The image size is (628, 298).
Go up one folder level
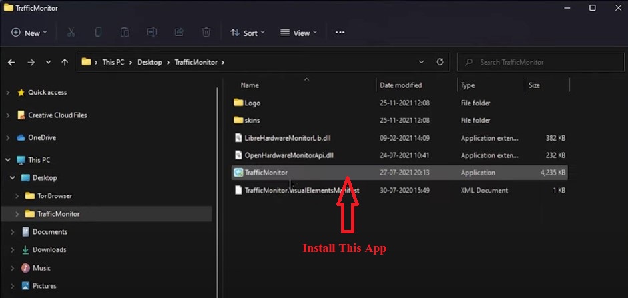[65, 63]
